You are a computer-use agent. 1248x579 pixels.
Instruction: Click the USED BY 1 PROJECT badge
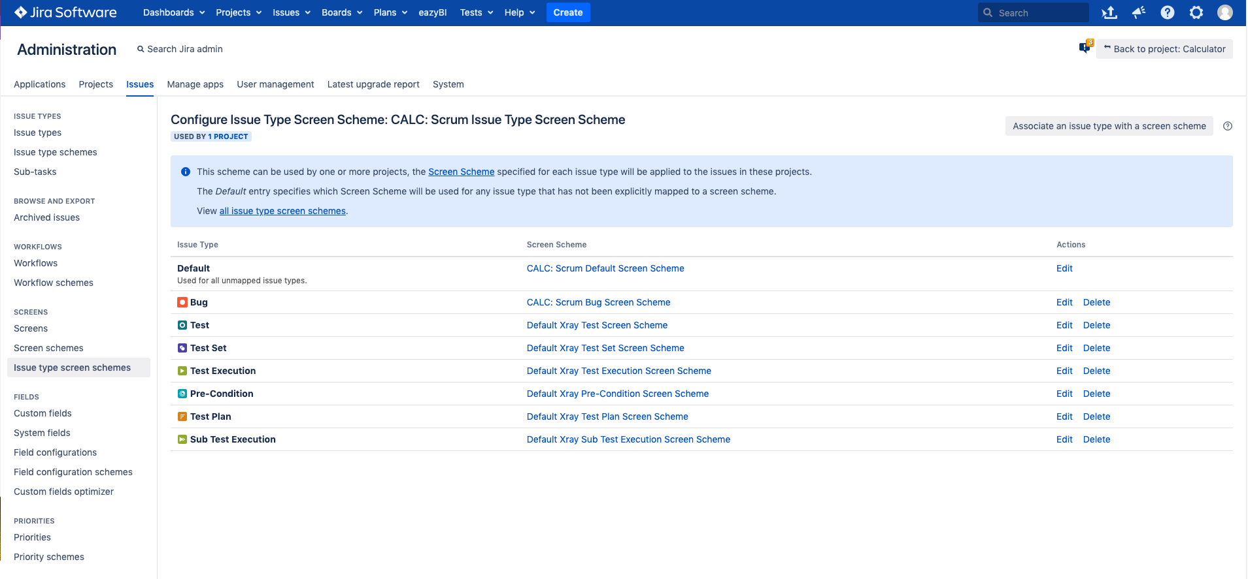211,136
